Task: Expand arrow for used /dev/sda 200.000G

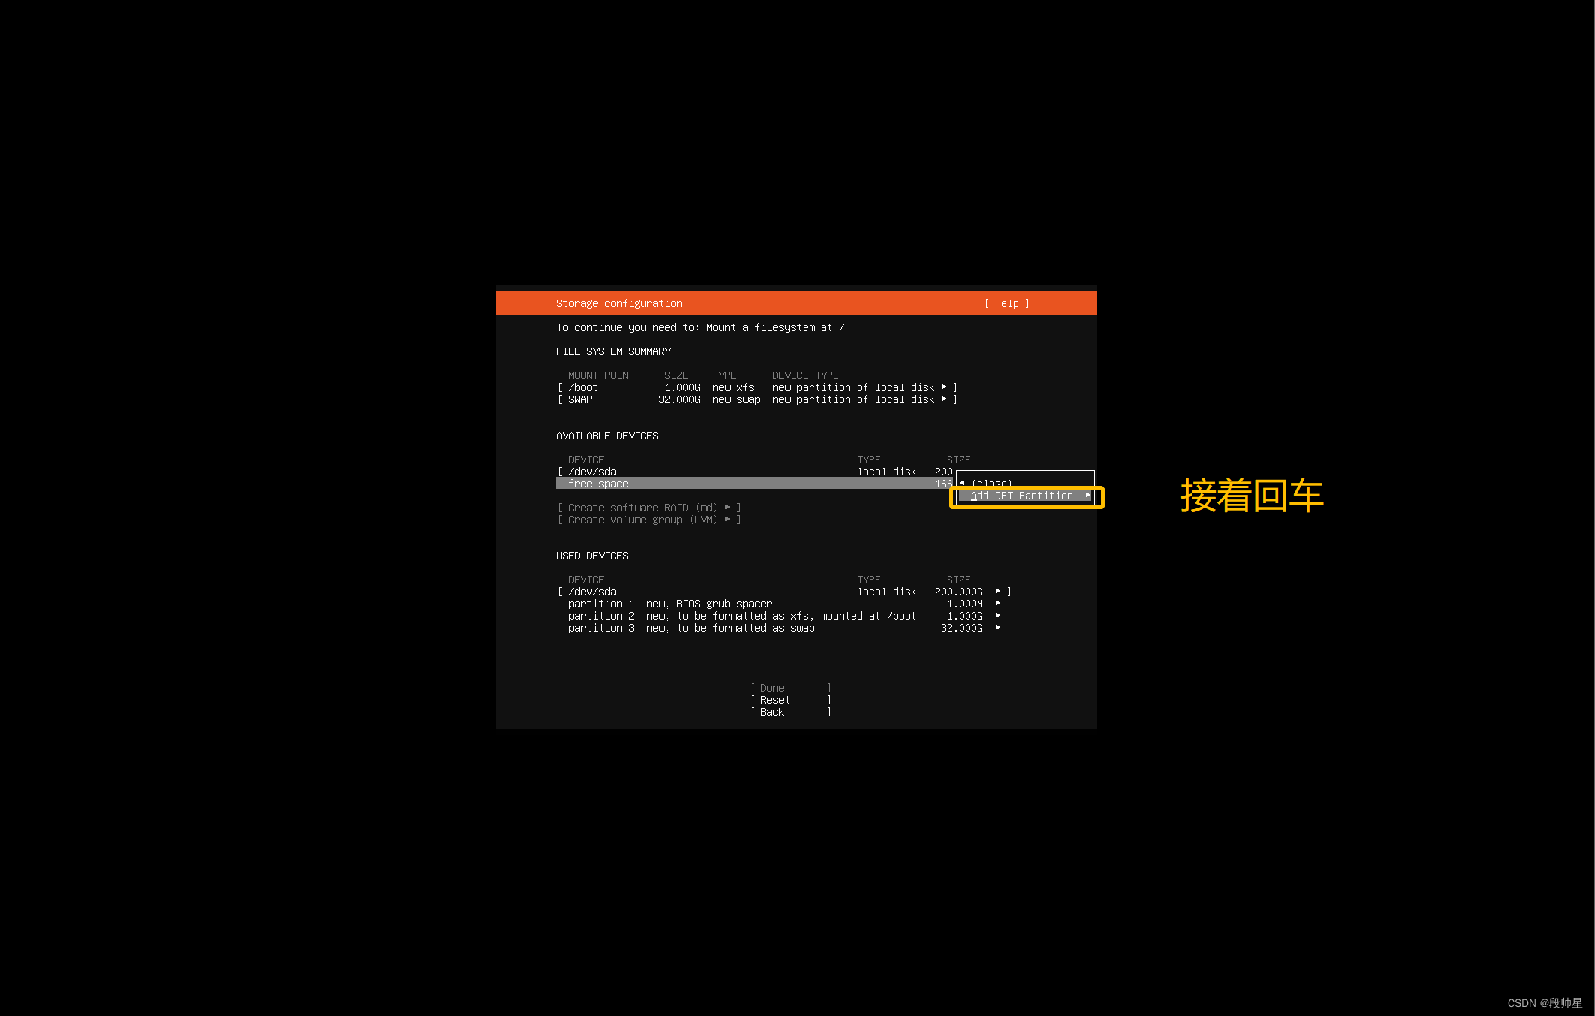Action: (998, 592)
